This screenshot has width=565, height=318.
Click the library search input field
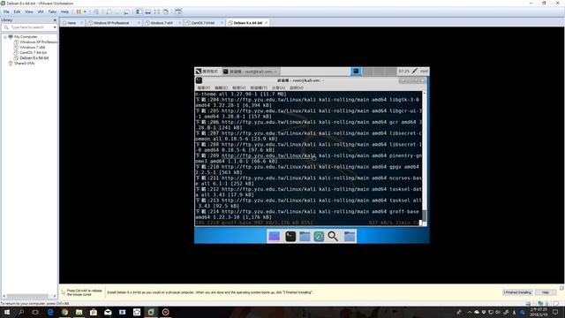pos(27,27)
